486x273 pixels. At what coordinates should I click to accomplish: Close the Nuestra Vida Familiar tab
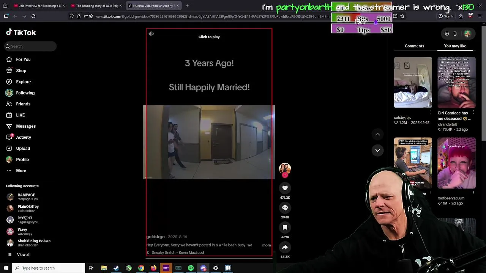tap(177, 6)
